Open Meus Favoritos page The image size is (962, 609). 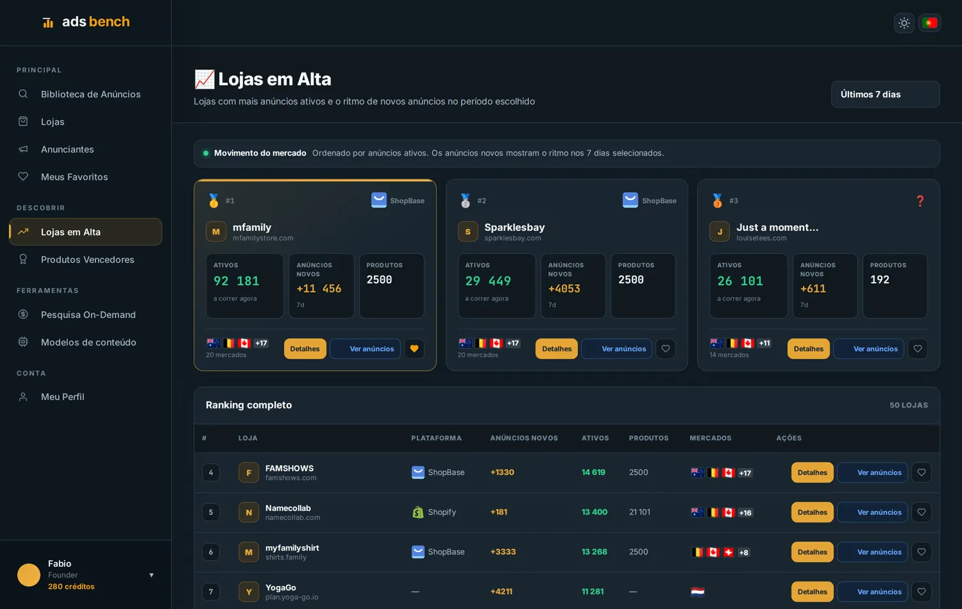click(x=85, y=177)
